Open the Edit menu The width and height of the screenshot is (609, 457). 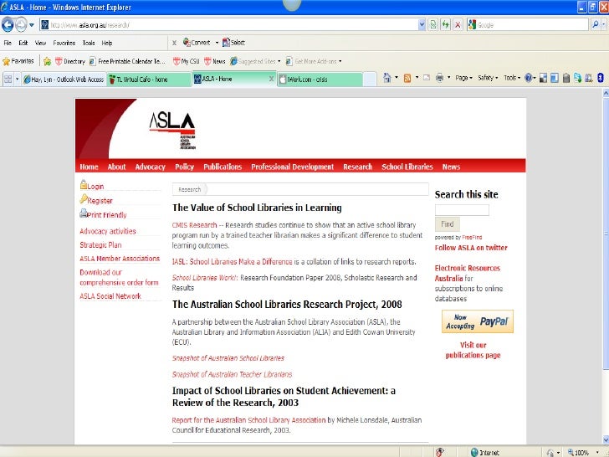coord(23,44)
